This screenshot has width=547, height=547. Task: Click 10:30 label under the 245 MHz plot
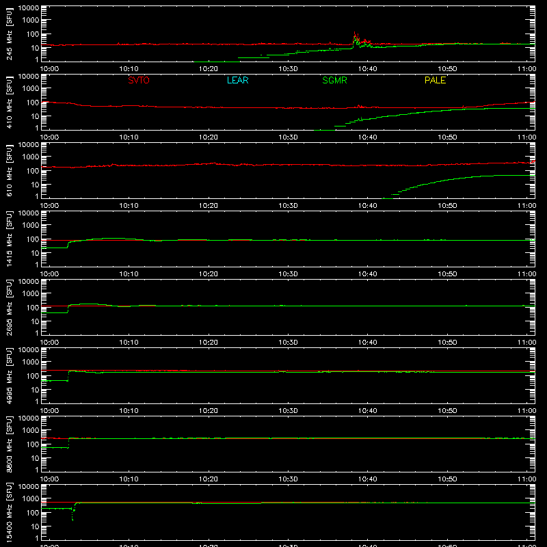tap(288, 69)
